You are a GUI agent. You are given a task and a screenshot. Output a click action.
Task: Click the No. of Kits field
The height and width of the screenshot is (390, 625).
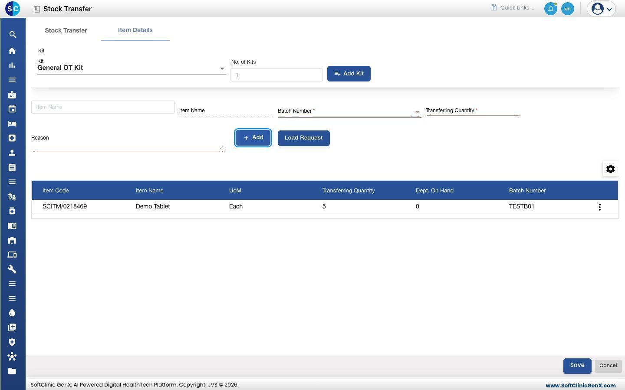tap(276, 75)
